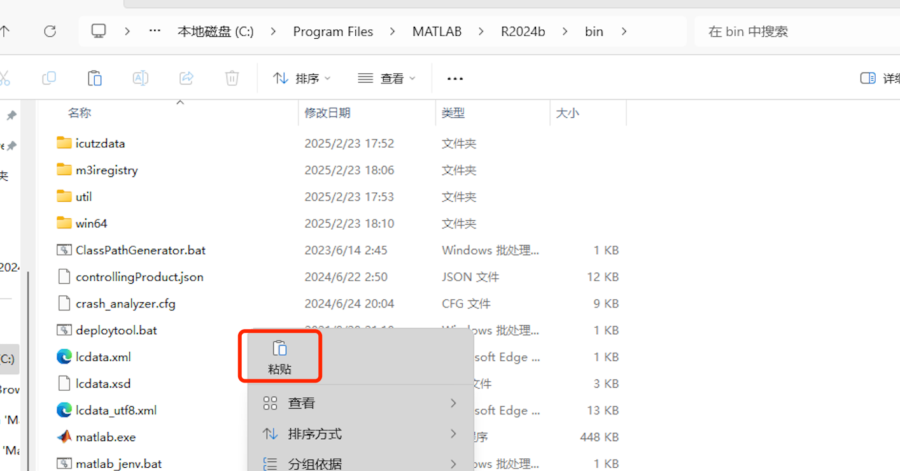Screen dimensions: 900x471
Task: Click the 类型 column header
Action: (x=453, y=113)
